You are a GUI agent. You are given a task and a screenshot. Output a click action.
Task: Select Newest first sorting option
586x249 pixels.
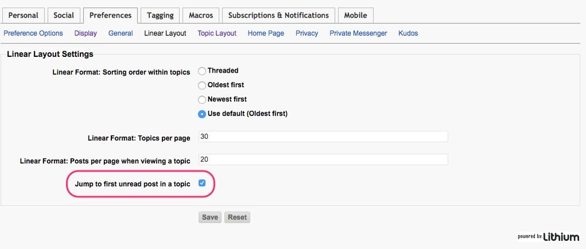[x=202, y=100]
